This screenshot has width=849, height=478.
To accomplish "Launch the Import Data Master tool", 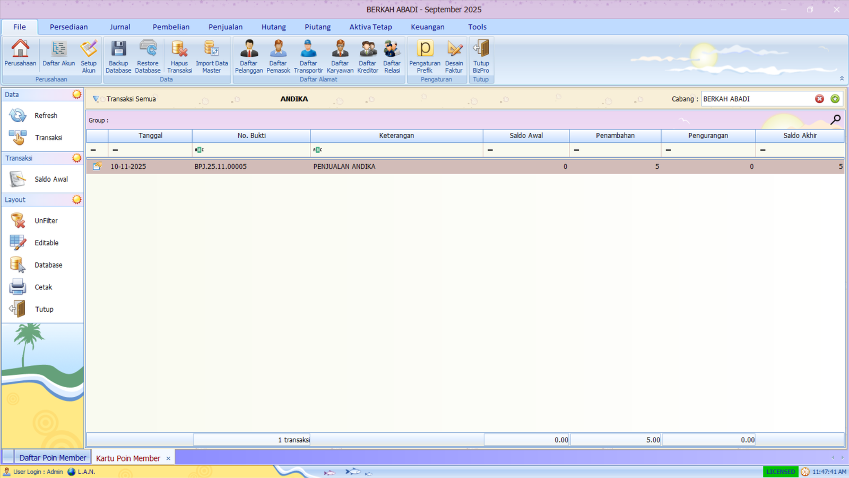I will (x=211, y=56).
